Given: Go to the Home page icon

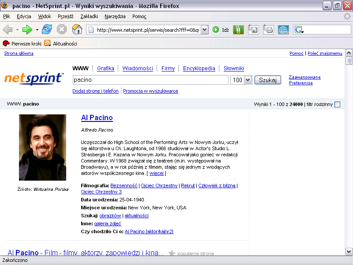Looking at the screenshot, I should [77, 30].
